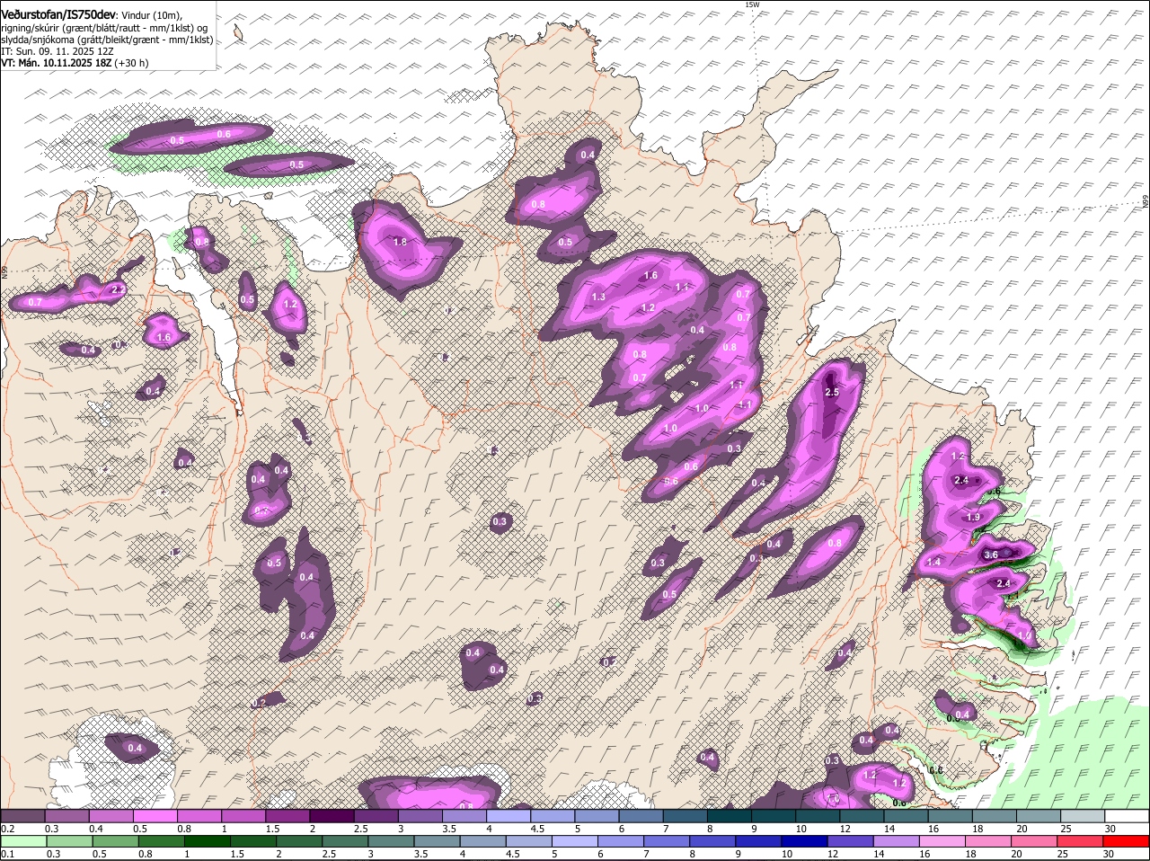Image resolution: width=1150 pixels, height=861 pixels.
Task: Pick the pale grey upper swatch labeled 25
Action: (x=1083, y=816)
